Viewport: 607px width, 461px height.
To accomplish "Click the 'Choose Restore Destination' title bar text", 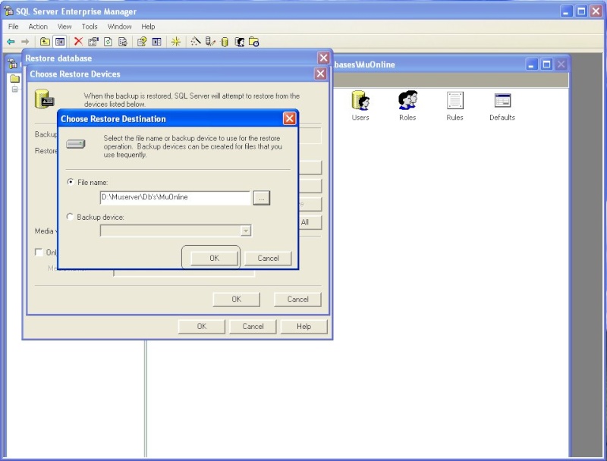I will tap(113, 119).
